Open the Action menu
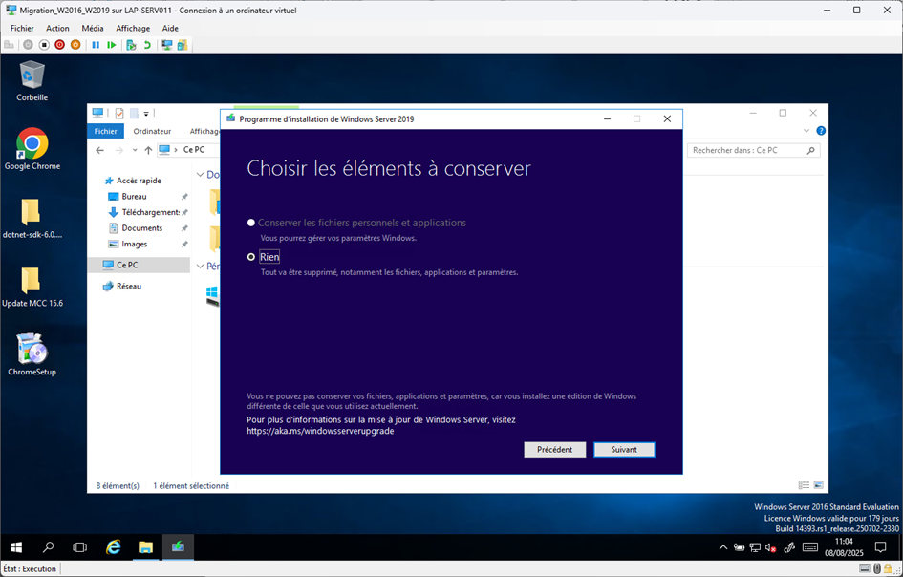The width and height of the screenshot is (903, 577). (x=57, y=29)
